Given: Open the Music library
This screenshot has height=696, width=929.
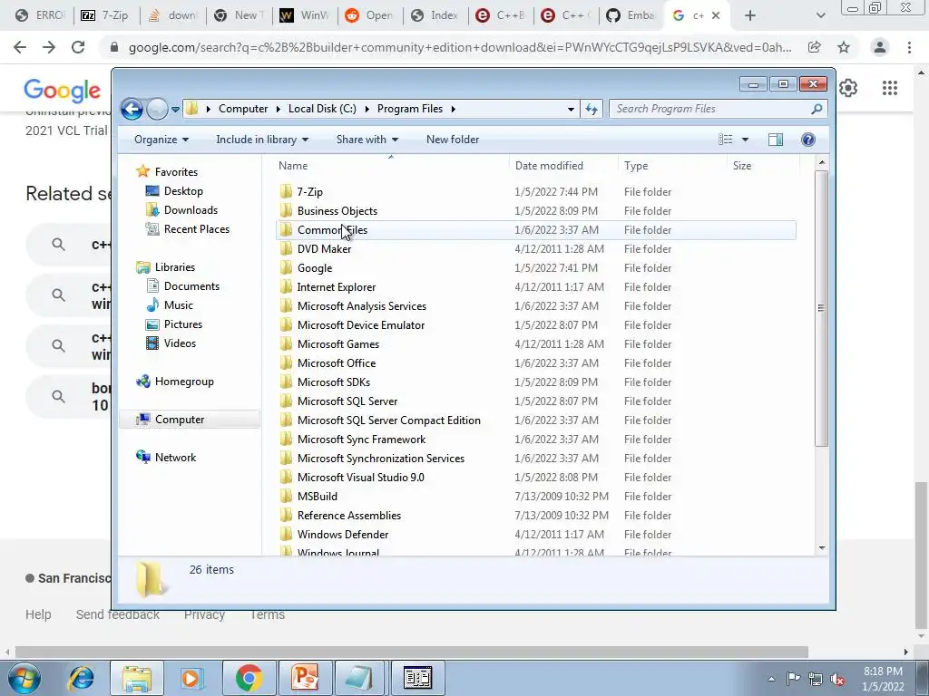Looking at the screenshot, I should pos(178,305).
